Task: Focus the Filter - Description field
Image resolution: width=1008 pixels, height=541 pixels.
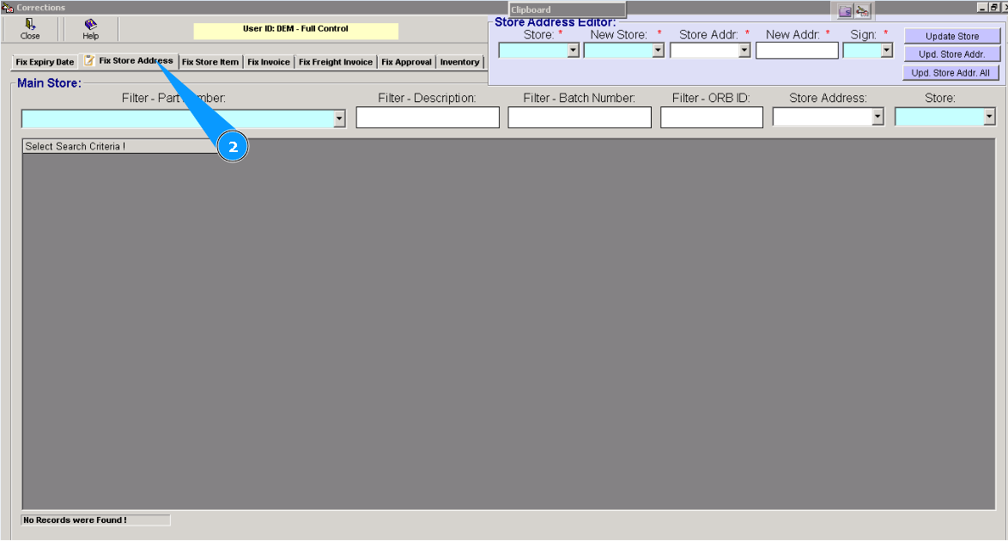Action: 428,118
